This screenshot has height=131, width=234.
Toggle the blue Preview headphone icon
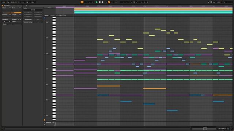pos(45,18)
